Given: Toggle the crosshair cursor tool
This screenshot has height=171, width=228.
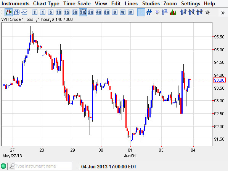Looking at the screenshot, I should (141, 12).
